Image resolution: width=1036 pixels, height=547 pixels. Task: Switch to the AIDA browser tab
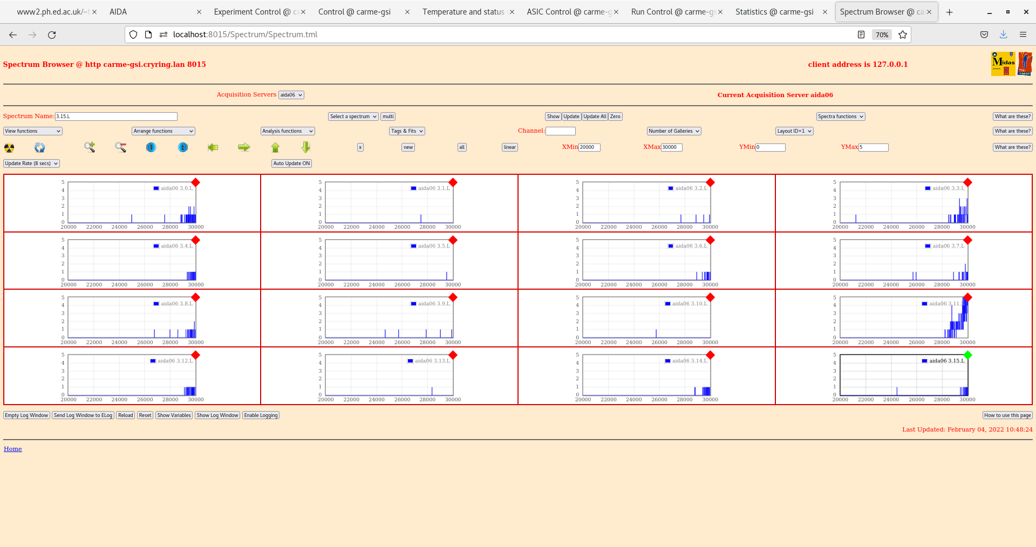tap(118, 11)
